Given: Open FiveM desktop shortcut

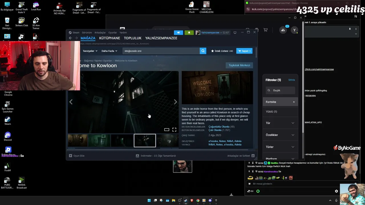Looking at the screenshot, I should pyautogui.click(x=8, y=167).
